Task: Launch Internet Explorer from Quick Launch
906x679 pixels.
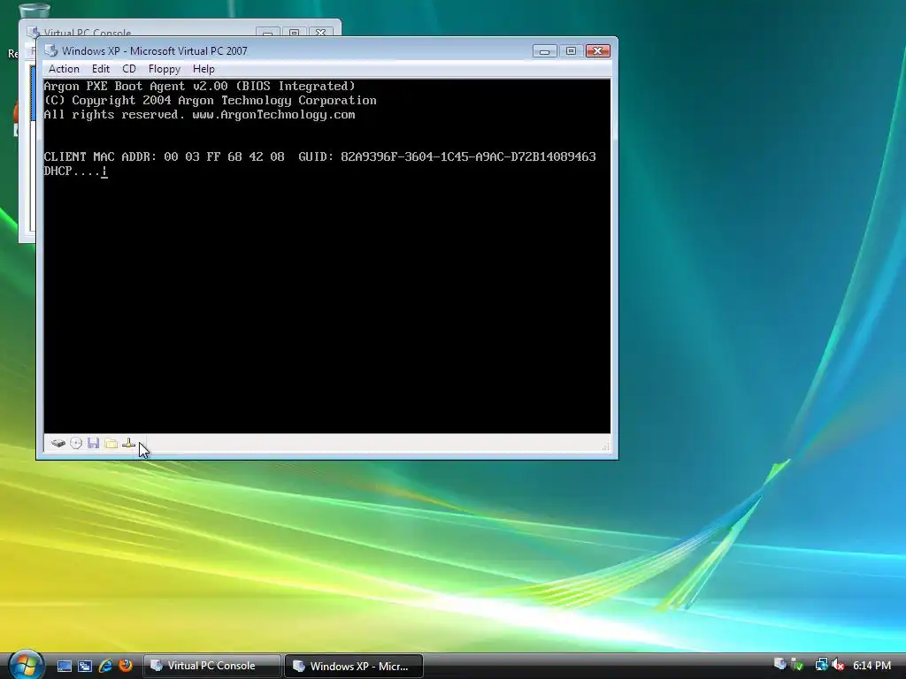Action: 105,666
